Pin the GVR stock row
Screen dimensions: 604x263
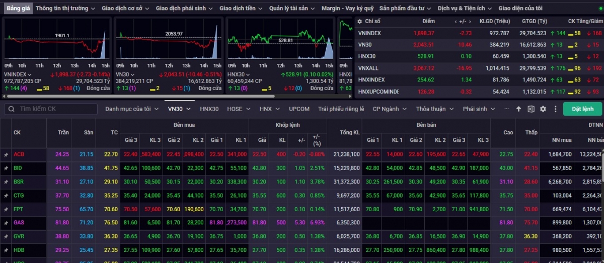pos(6,236)
